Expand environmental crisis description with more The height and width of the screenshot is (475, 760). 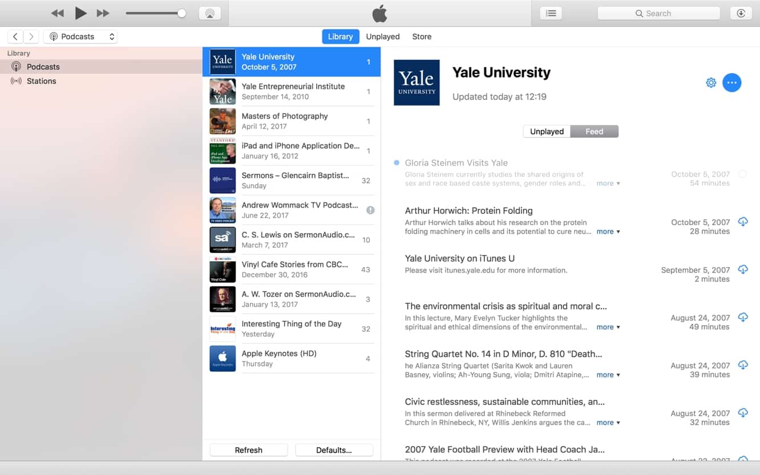pos(608,327)
